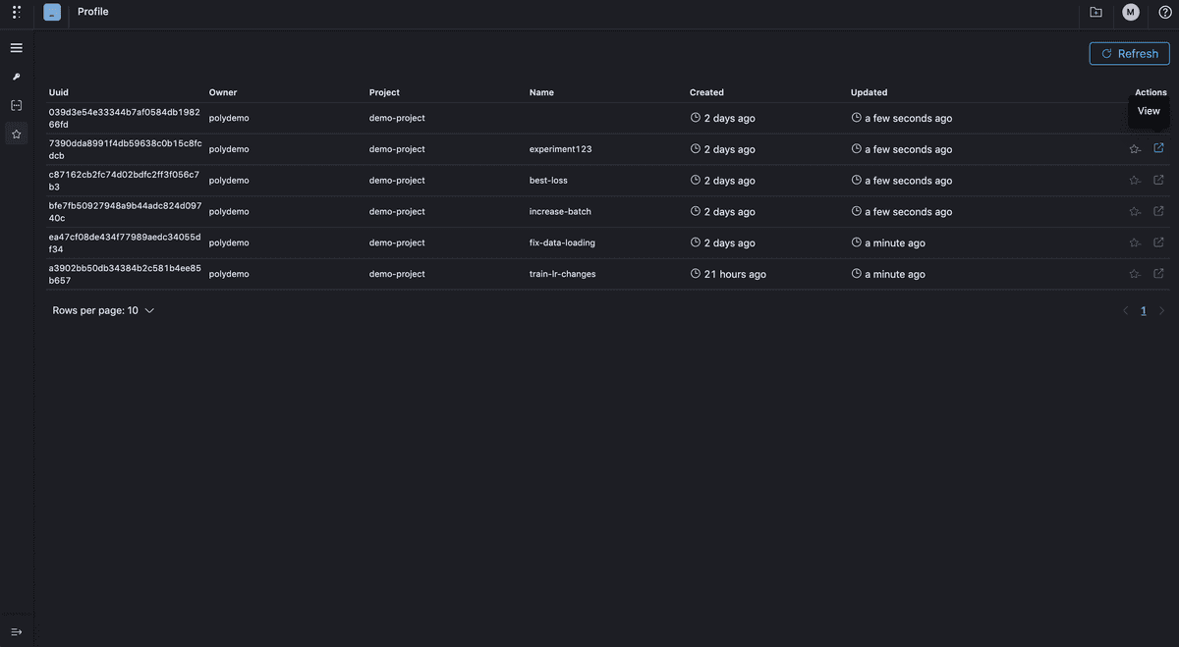Click 'a few seconds ago' in best-loss row
The width and height of the screenshot is (1179, 647).
902,181
